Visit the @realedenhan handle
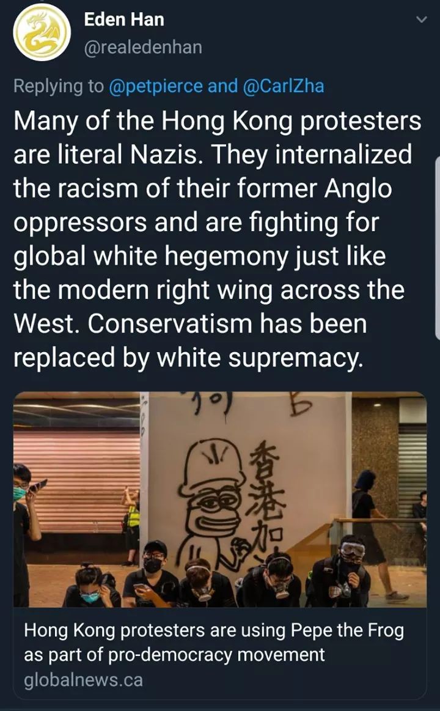Image resolution: width=440 pixels, height=711 pixels. (143, 48)
